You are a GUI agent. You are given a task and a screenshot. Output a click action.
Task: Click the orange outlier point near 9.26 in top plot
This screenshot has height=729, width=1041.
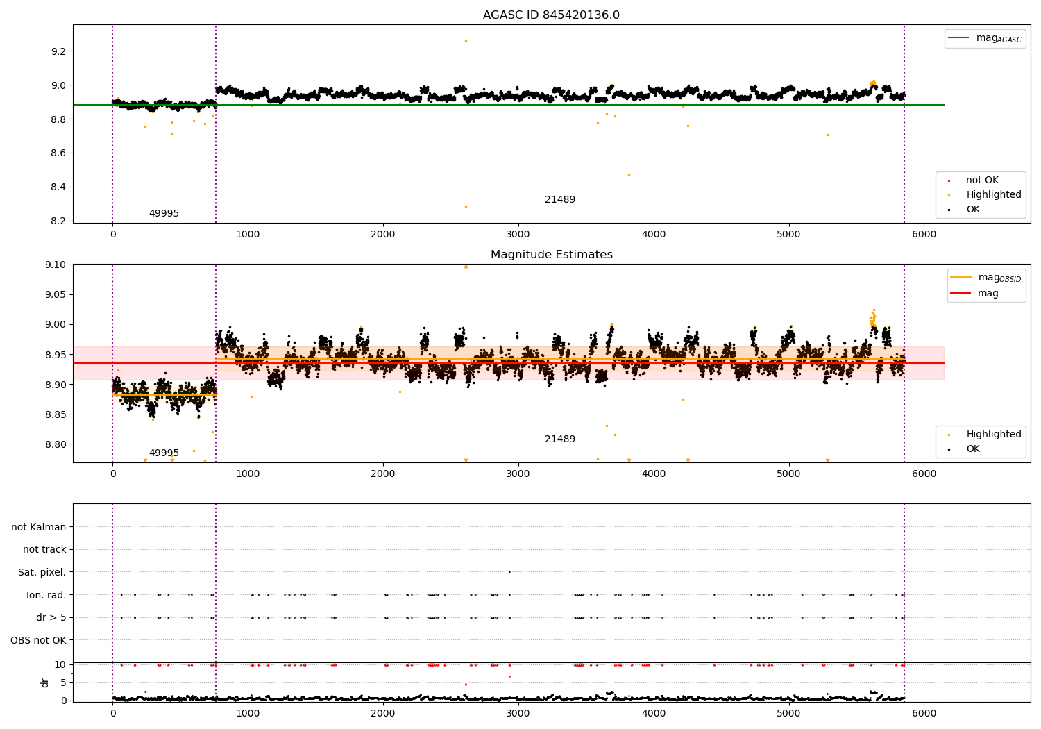click(466, 41)
